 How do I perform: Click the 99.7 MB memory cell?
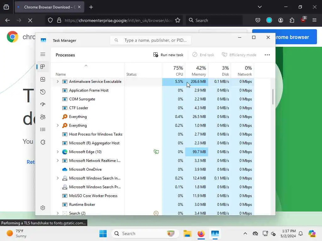coord(197,152)
